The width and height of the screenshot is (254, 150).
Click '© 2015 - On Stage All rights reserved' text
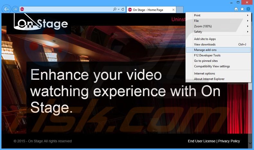coord(43,141)
